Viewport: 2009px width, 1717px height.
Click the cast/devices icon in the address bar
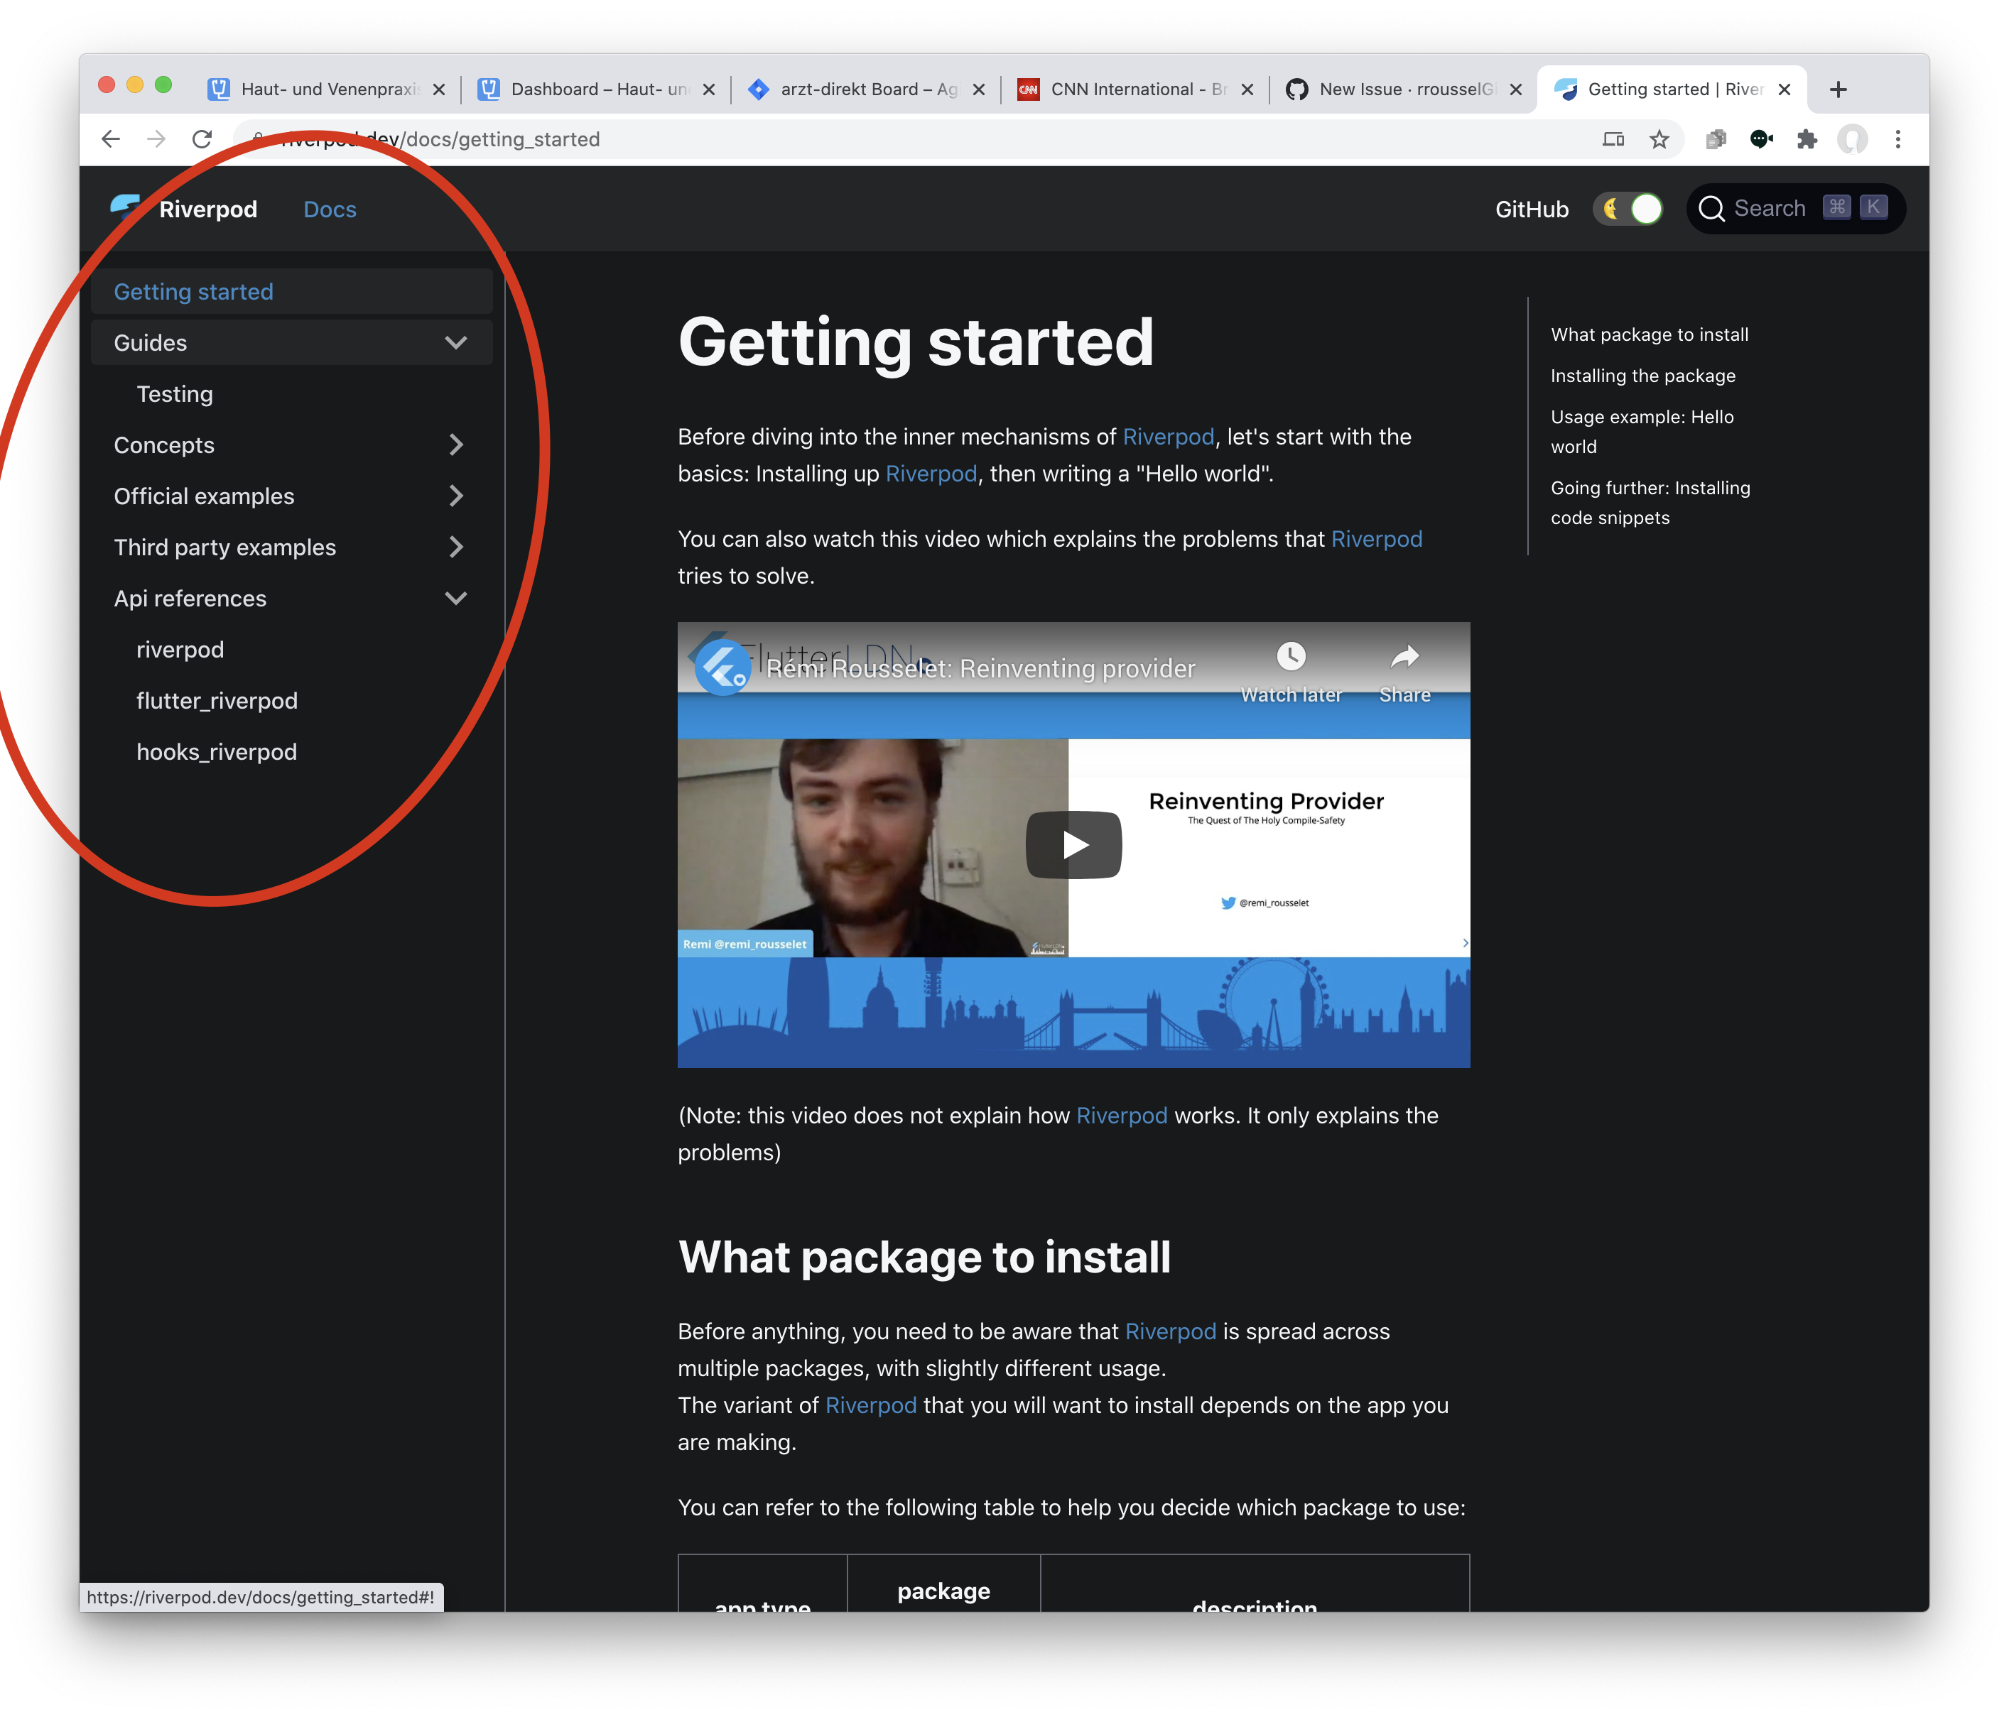pos(1613,138)
